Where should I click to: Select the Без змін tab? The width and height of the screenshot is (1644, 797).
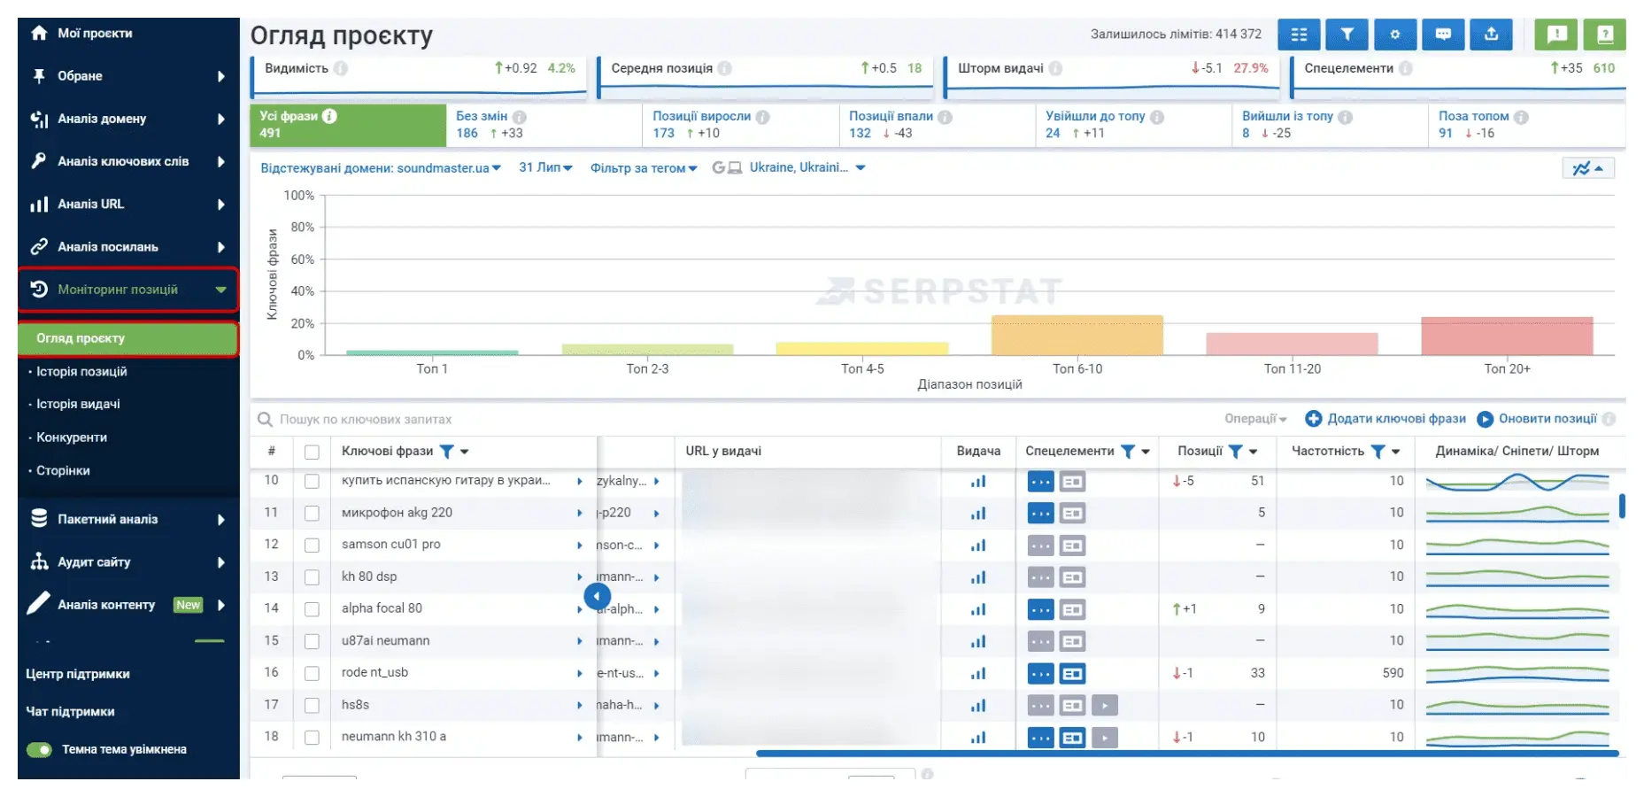544,125
